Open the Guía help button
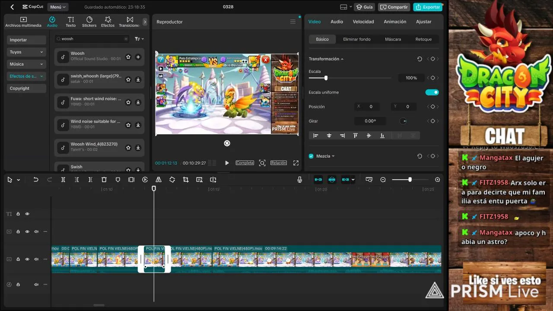 364,7
